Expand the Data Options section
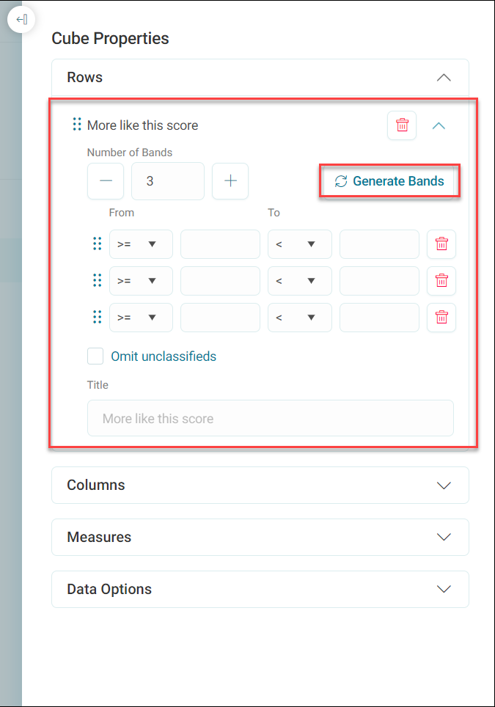 (260, 589)
